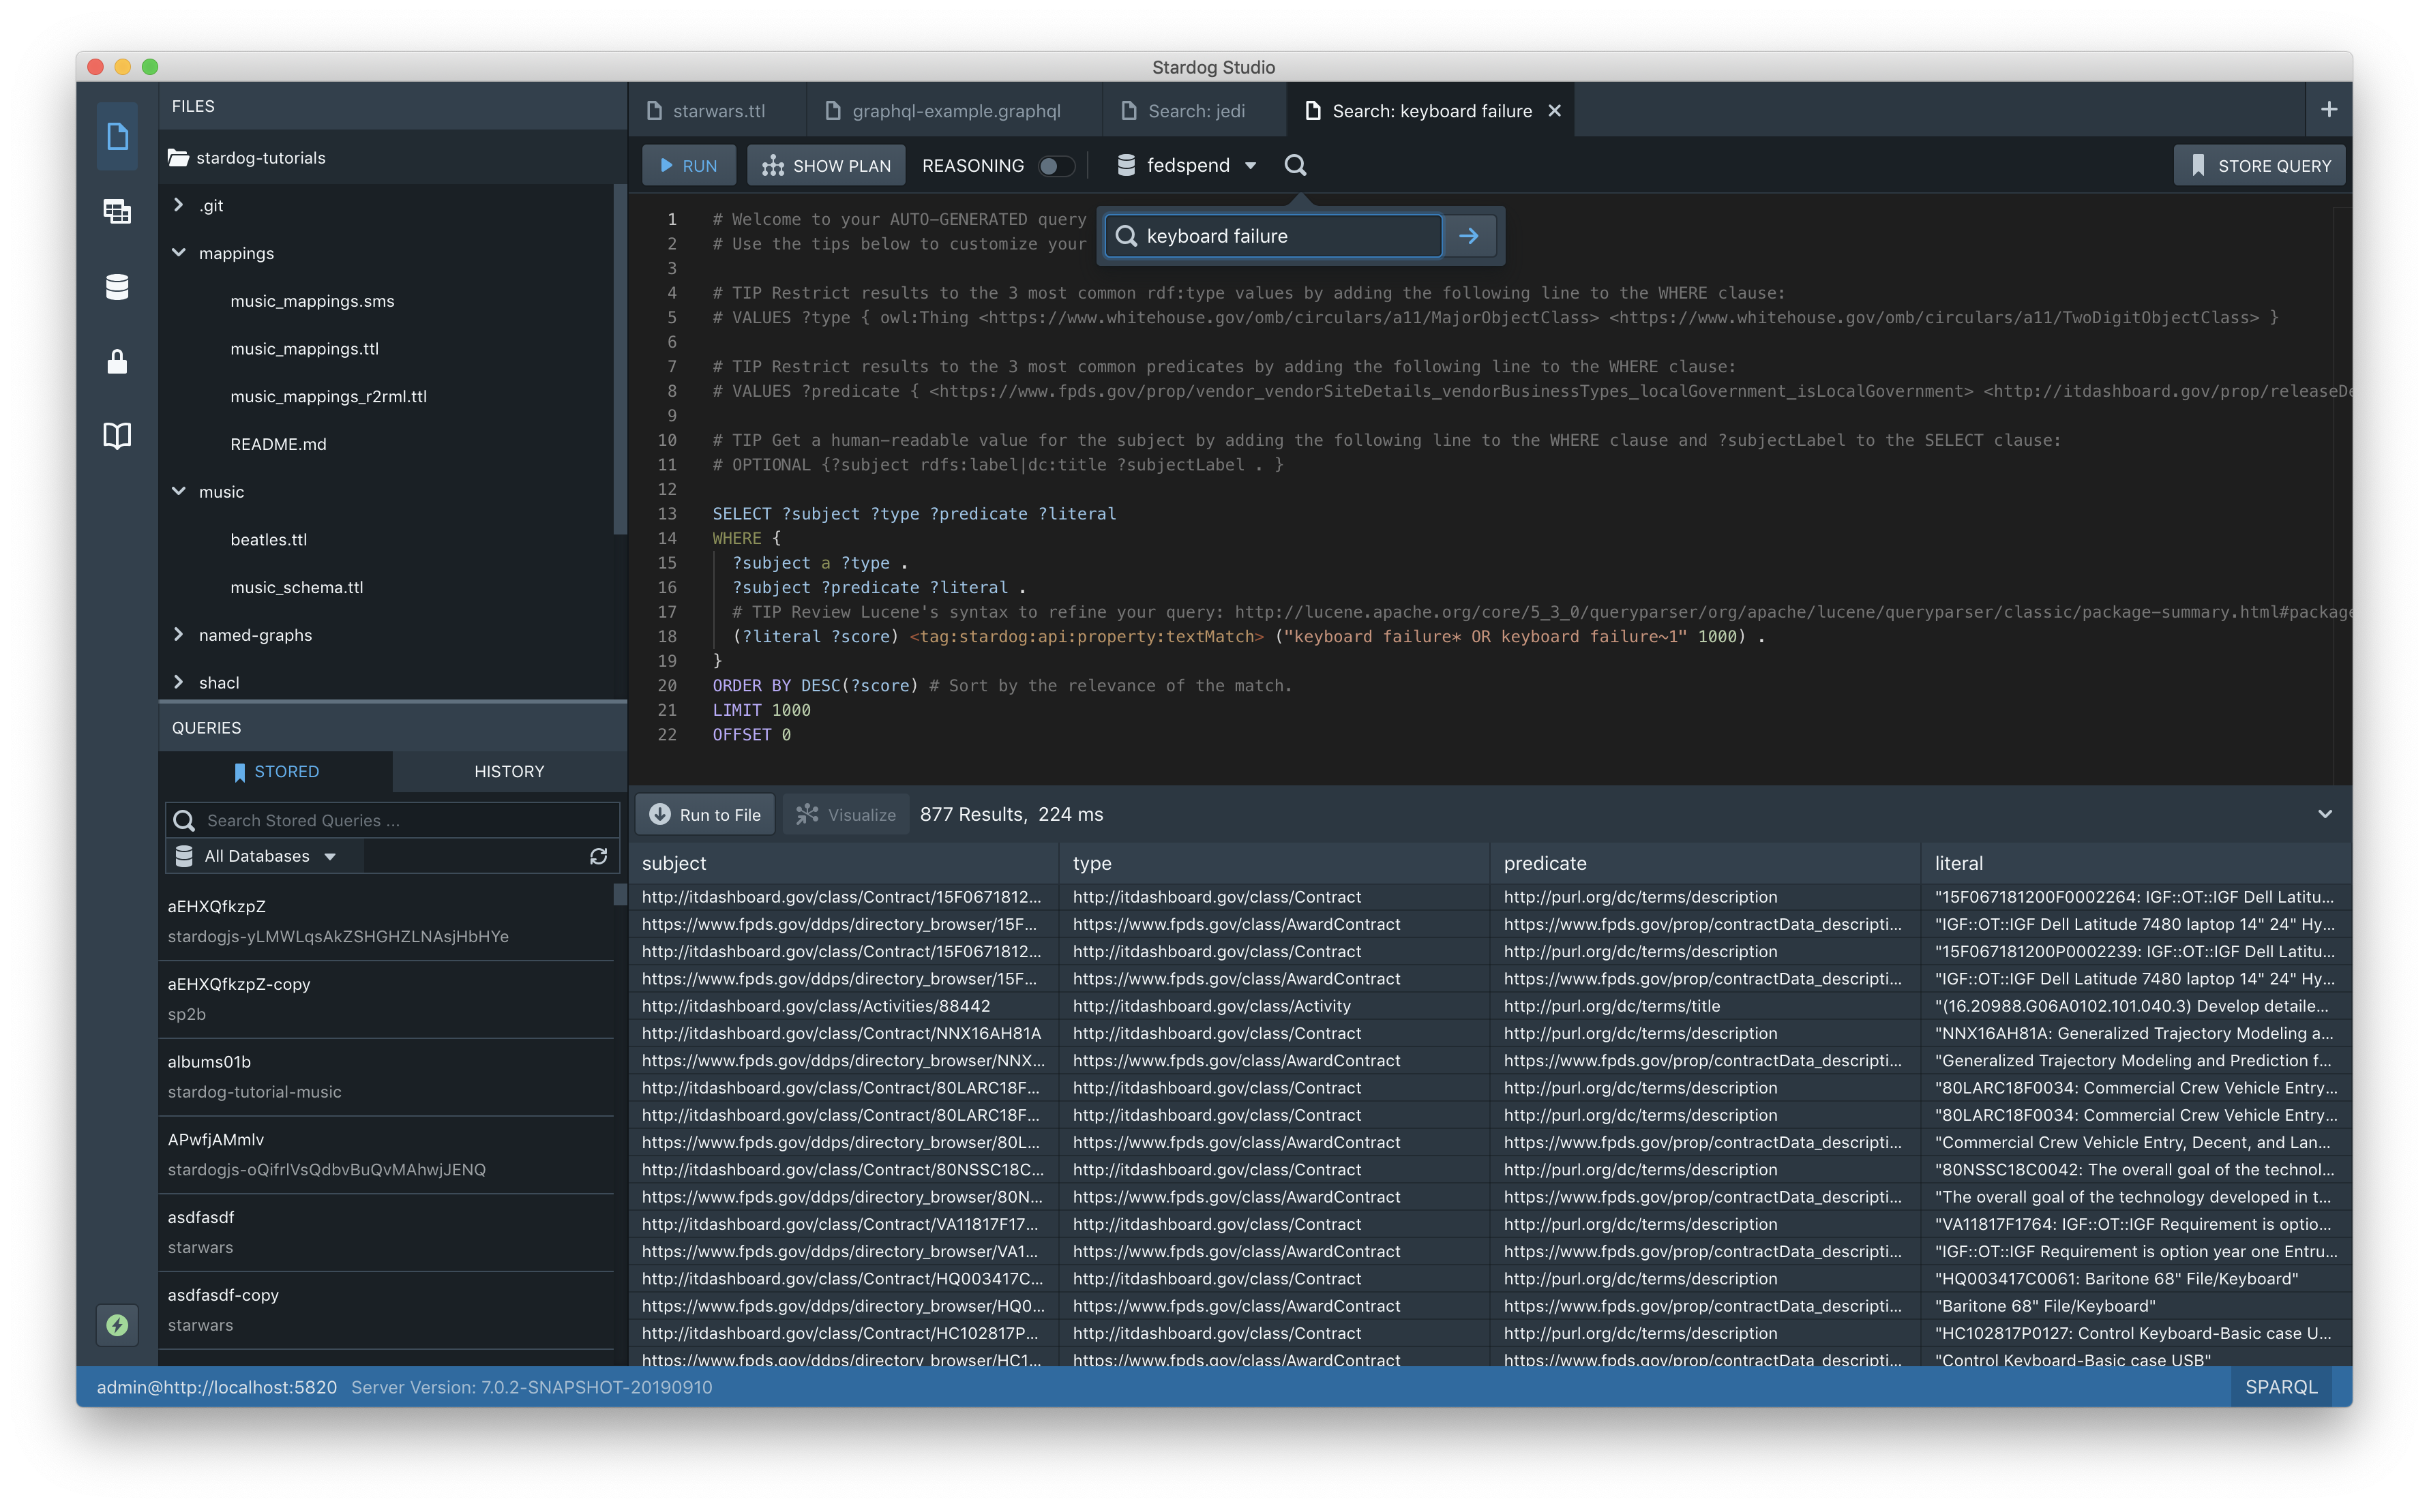Open the Security lock sidebar icon
Image resolution: width=2429 pixels, height=1508 pixels.
(117, 361)
